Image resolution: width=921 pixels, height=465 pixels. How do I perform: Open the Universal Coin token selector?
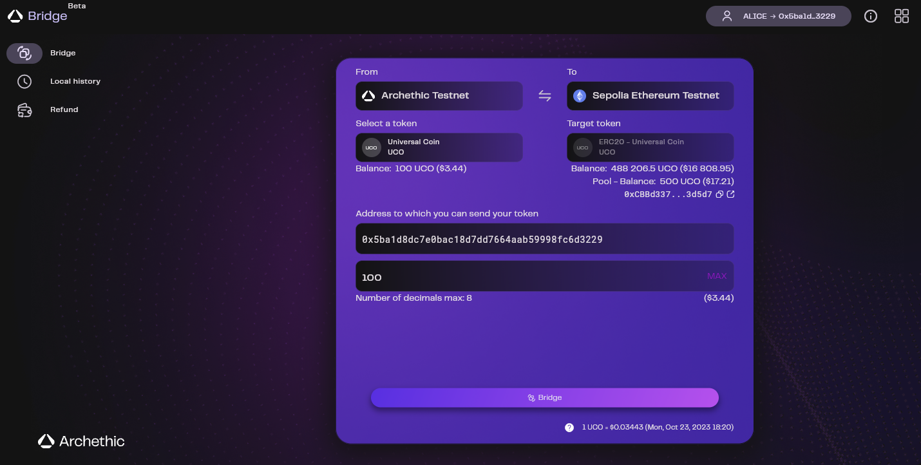tap(439, 147)
